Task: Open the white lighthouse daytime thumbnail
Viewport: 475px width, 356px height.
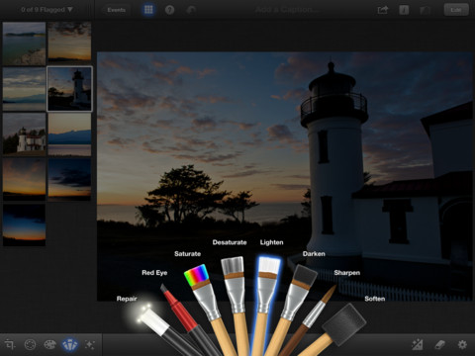Action: 25,134
